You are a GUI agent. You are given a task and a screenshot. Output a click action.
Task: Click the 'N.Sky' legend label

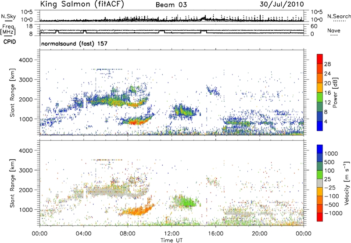pyautogui.click(x=8, y=16)
